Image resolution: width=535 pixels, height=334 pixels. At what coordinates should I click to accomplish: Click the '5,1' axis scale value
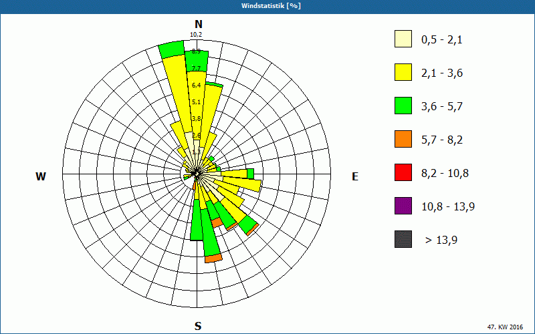pyautogui.click(x=196, y=102)
